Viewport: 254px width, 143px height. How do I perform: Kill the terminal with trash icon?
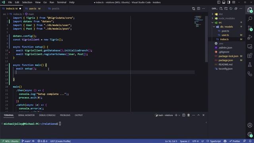189,115
